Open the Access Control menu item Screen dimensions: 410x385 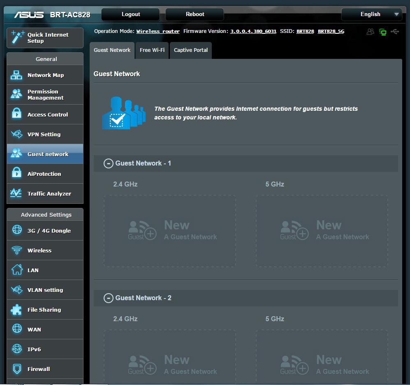point(45,114)
